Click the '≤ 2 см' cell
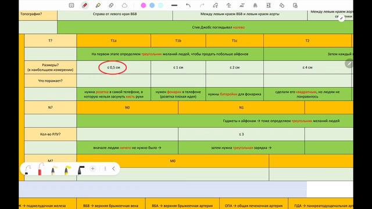 coord(234,67)
